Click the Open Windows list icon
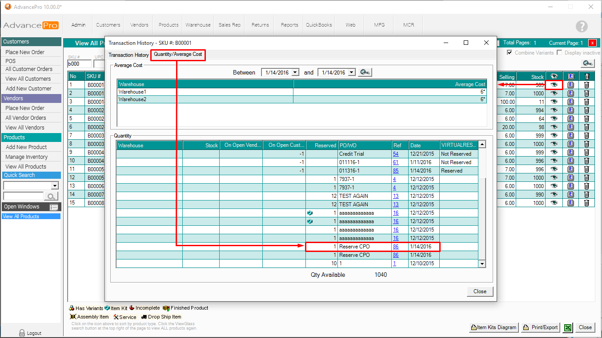 tap(54, 207)
